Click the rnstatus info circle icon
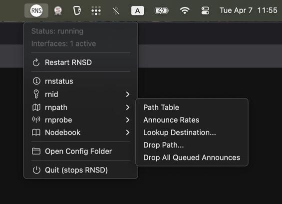 coord(36,81)
